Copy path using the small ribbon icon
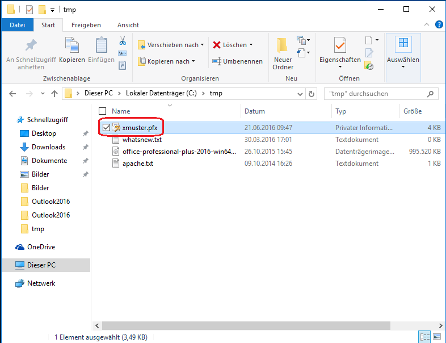The width and height of the screenshot is (446, 343). pyautogui.click(x=123, y=53)
